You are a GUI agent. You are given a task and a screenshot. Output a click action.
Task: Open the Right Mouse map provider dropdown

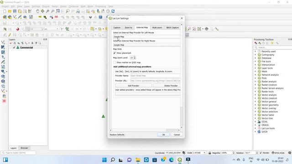coord(146,45)
